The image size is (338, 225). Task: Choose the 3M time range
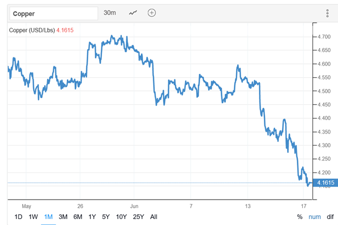point(63,217)
